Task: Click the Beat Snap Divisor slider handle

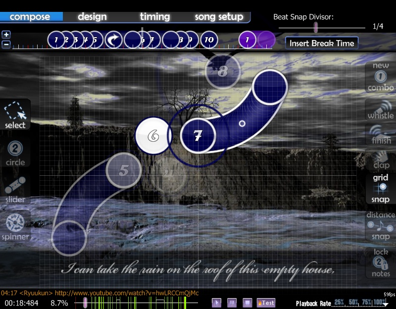Action: pyautogui.click(x=316, y=27)
